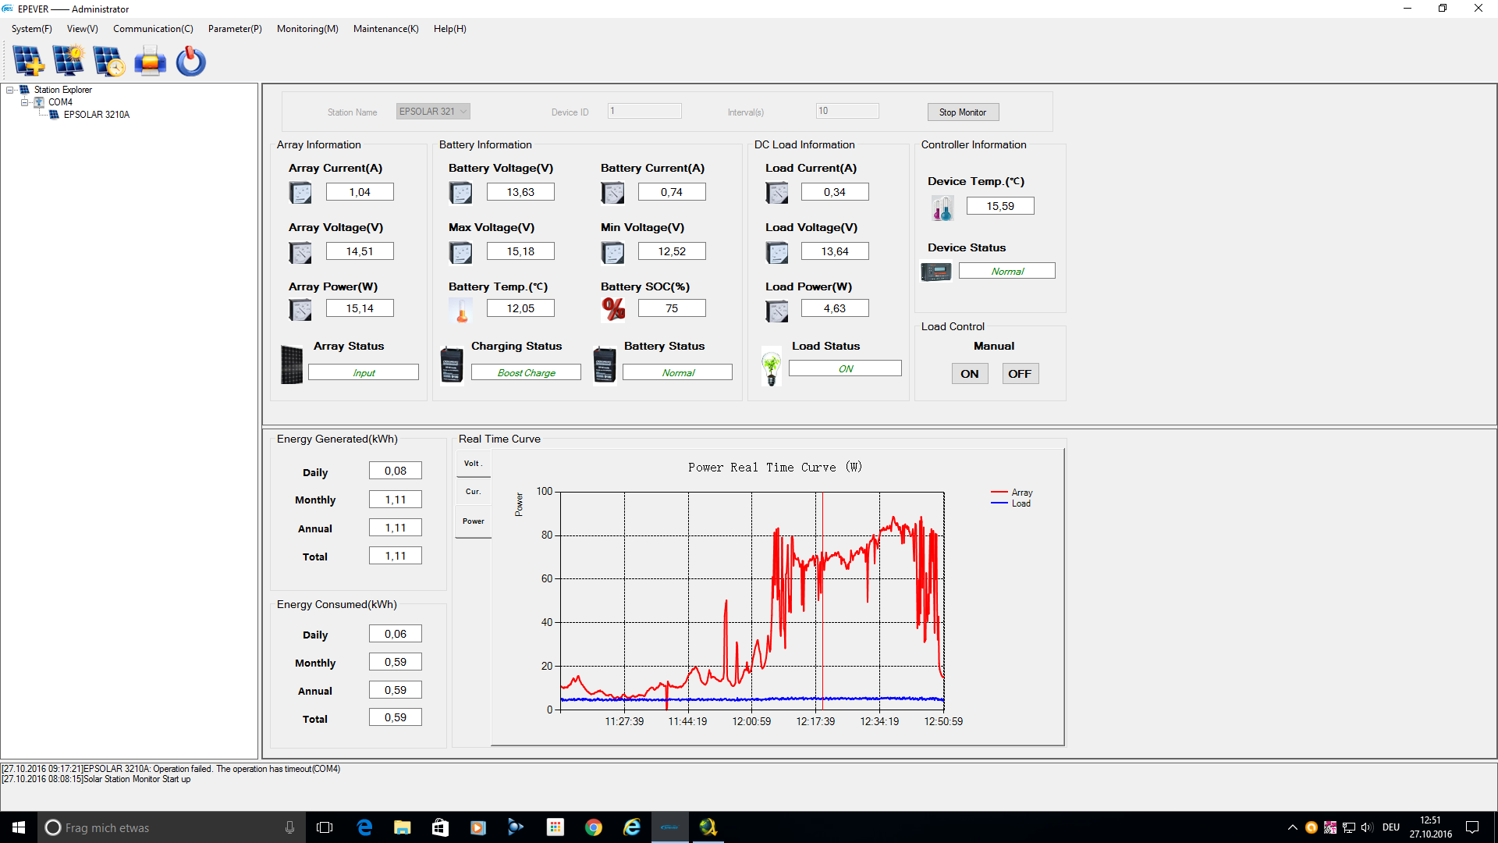Click the solar panel with sun icon
The image size is (1498, 843).
(x=69, y=61)
